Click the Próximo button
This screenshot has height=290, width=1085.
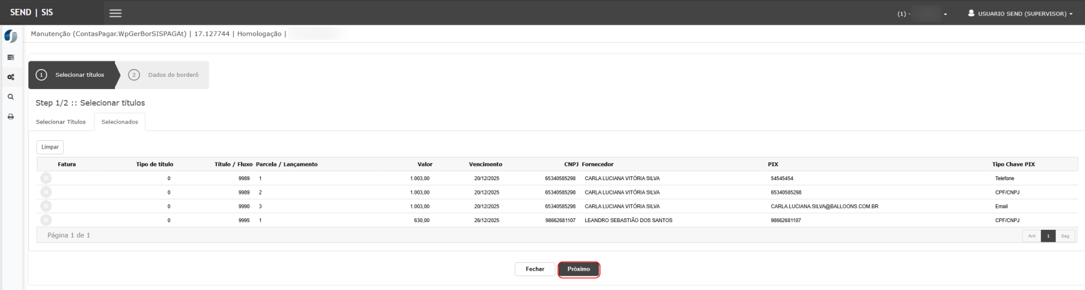click(579, 269)
